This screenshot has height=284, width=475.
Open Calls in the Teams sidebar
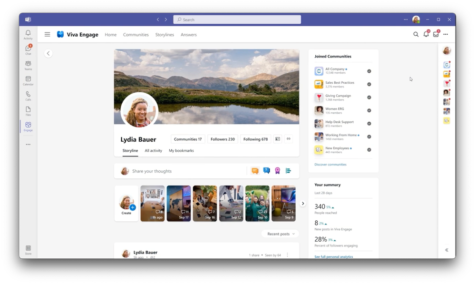pos(28,96)
